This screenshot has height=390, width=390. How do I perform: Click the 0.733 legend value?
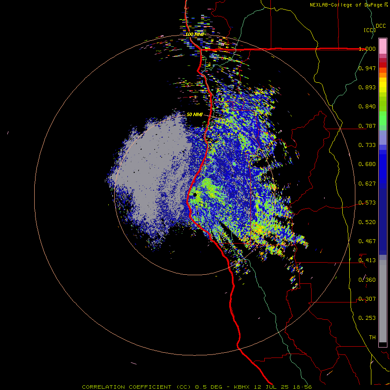[x=367, y=145]
